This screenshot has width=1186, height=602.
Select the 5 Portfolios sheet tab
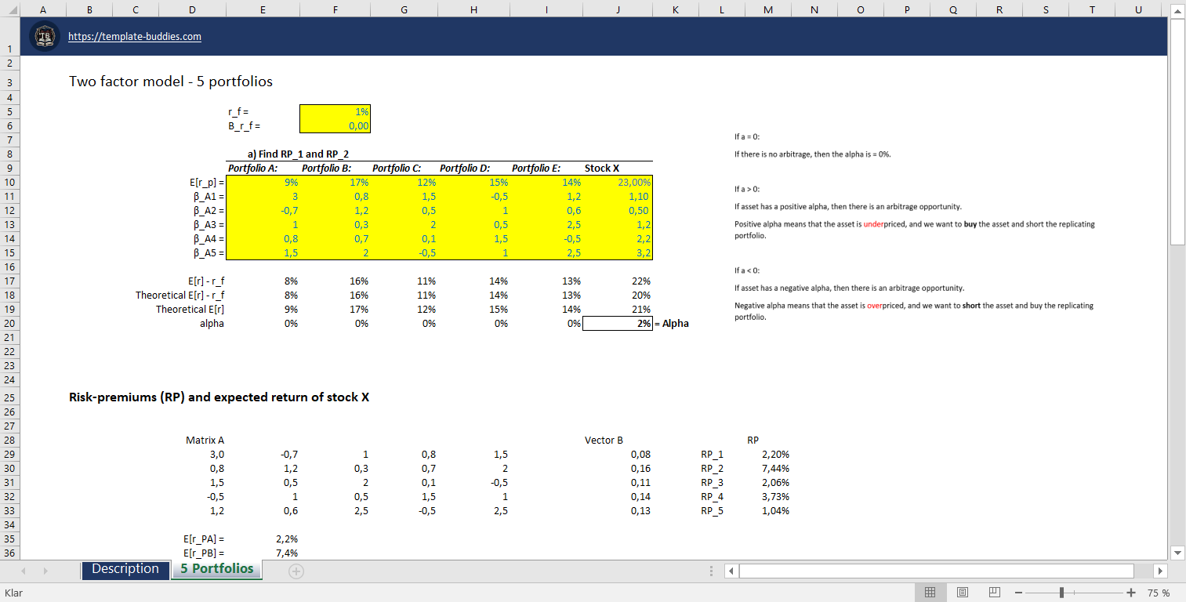(216, 571)
